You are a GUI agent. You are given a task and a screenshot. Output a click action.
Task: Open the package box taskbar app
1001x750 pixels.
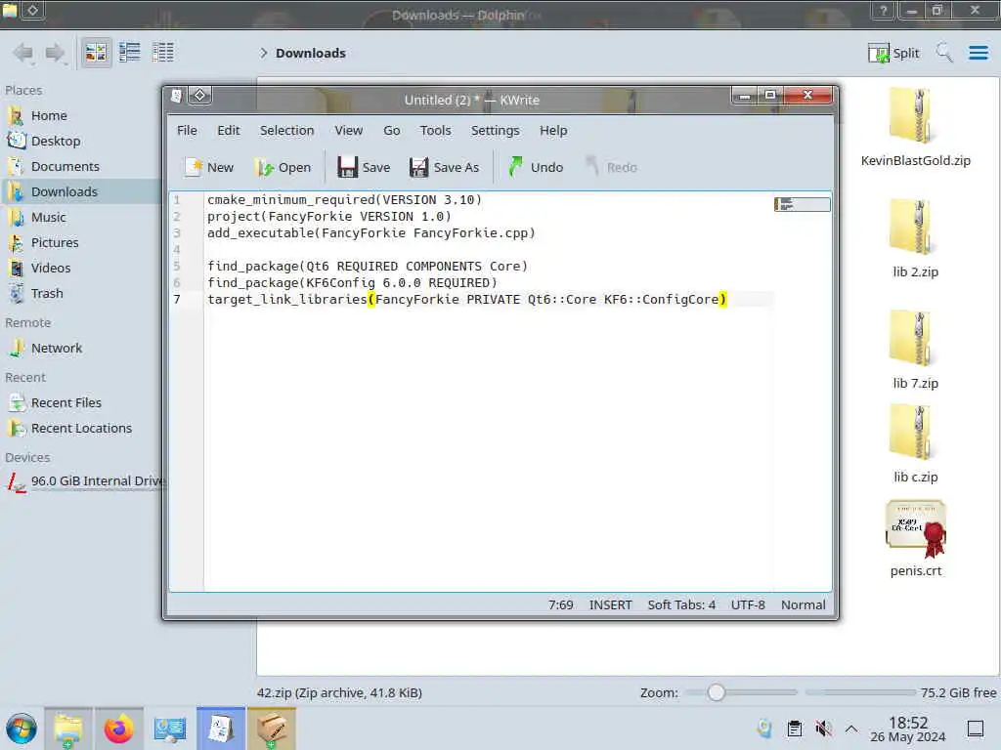pos(272,729)
